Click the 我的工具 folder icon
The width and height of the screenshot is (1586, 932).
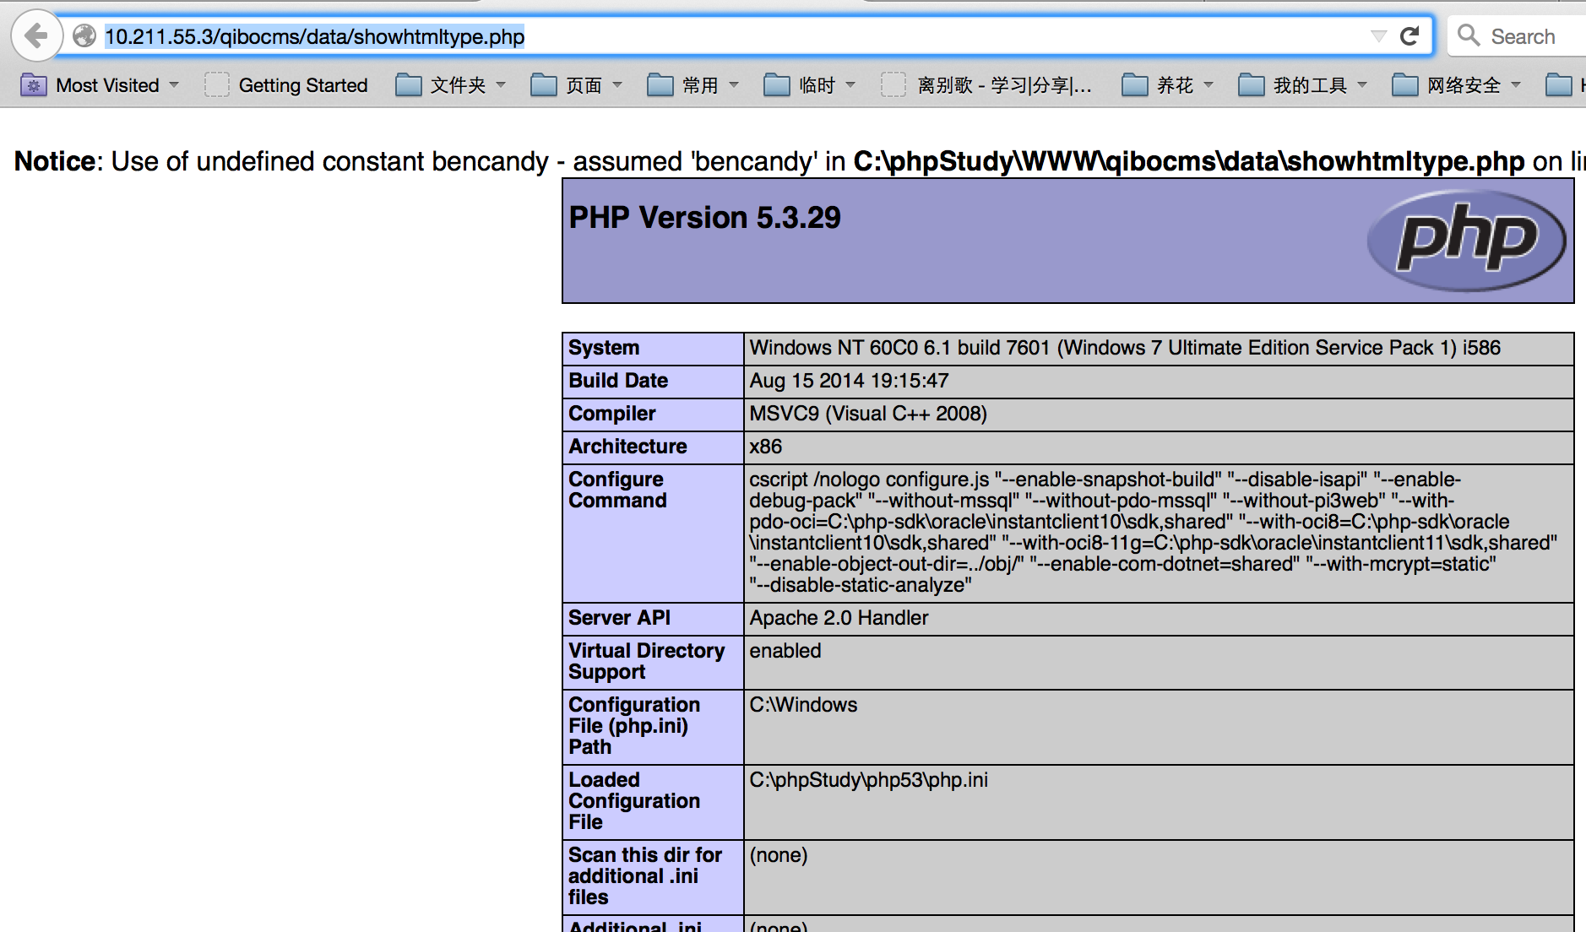pos(1251,85)
